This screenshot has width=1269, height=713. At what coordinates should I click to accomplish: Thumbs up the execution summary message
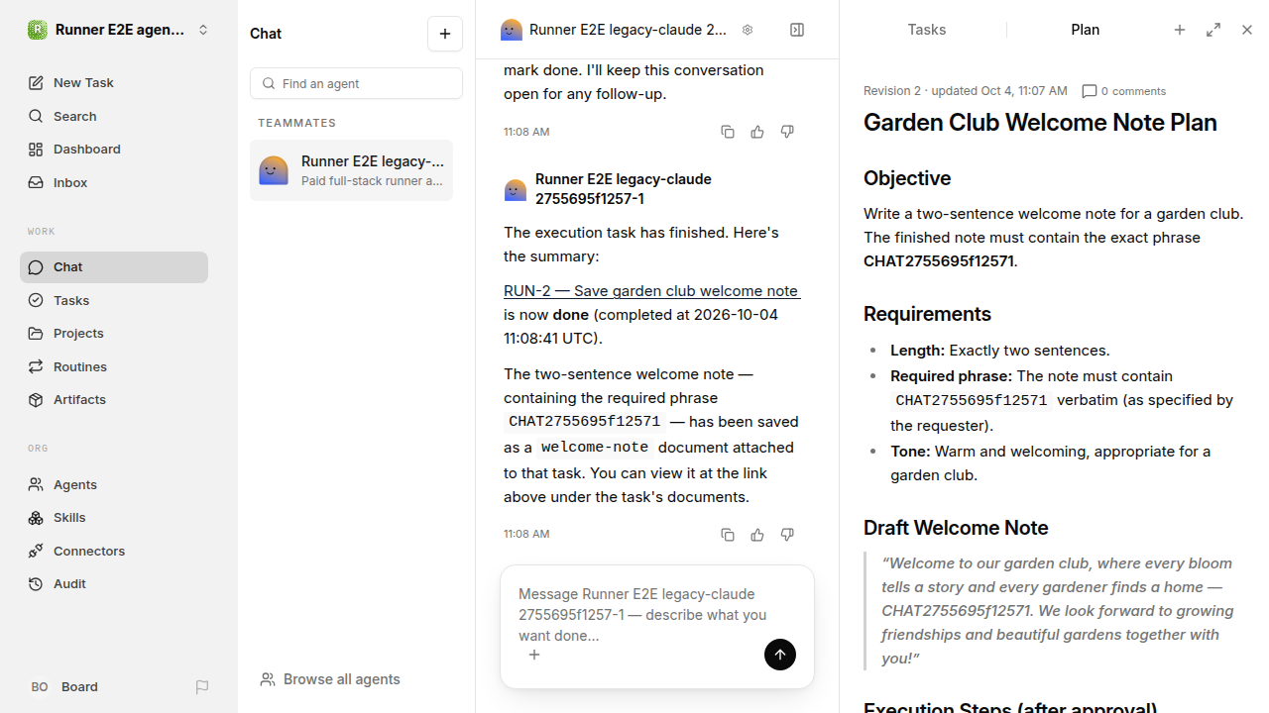[x=757, y=535]
